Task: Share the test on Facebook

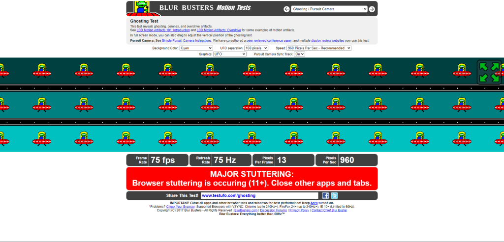Action: click(325, 196)
